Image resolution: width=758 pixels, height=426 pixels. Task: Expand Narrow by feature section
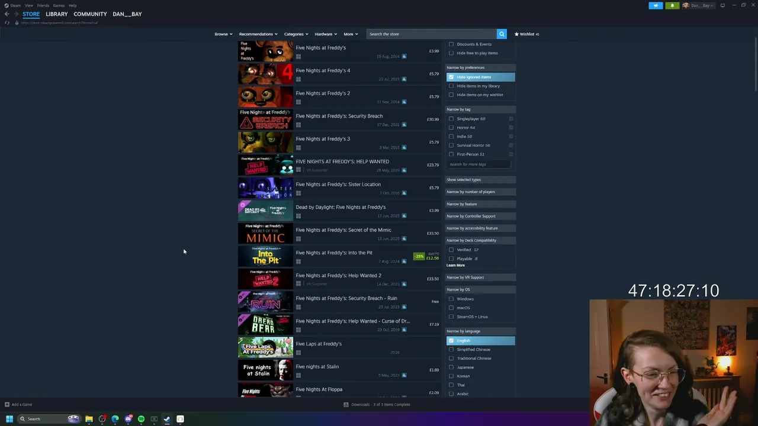480,204
